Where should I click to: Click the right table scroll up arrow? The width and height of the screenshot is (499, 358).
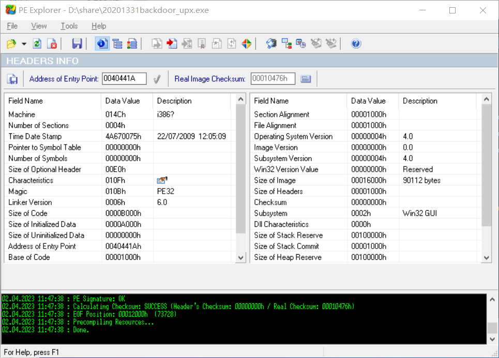486,100
